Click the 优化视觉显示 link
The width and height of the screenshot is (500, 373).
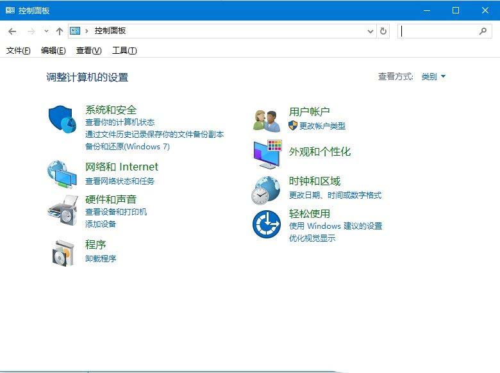tap(312, 238)
